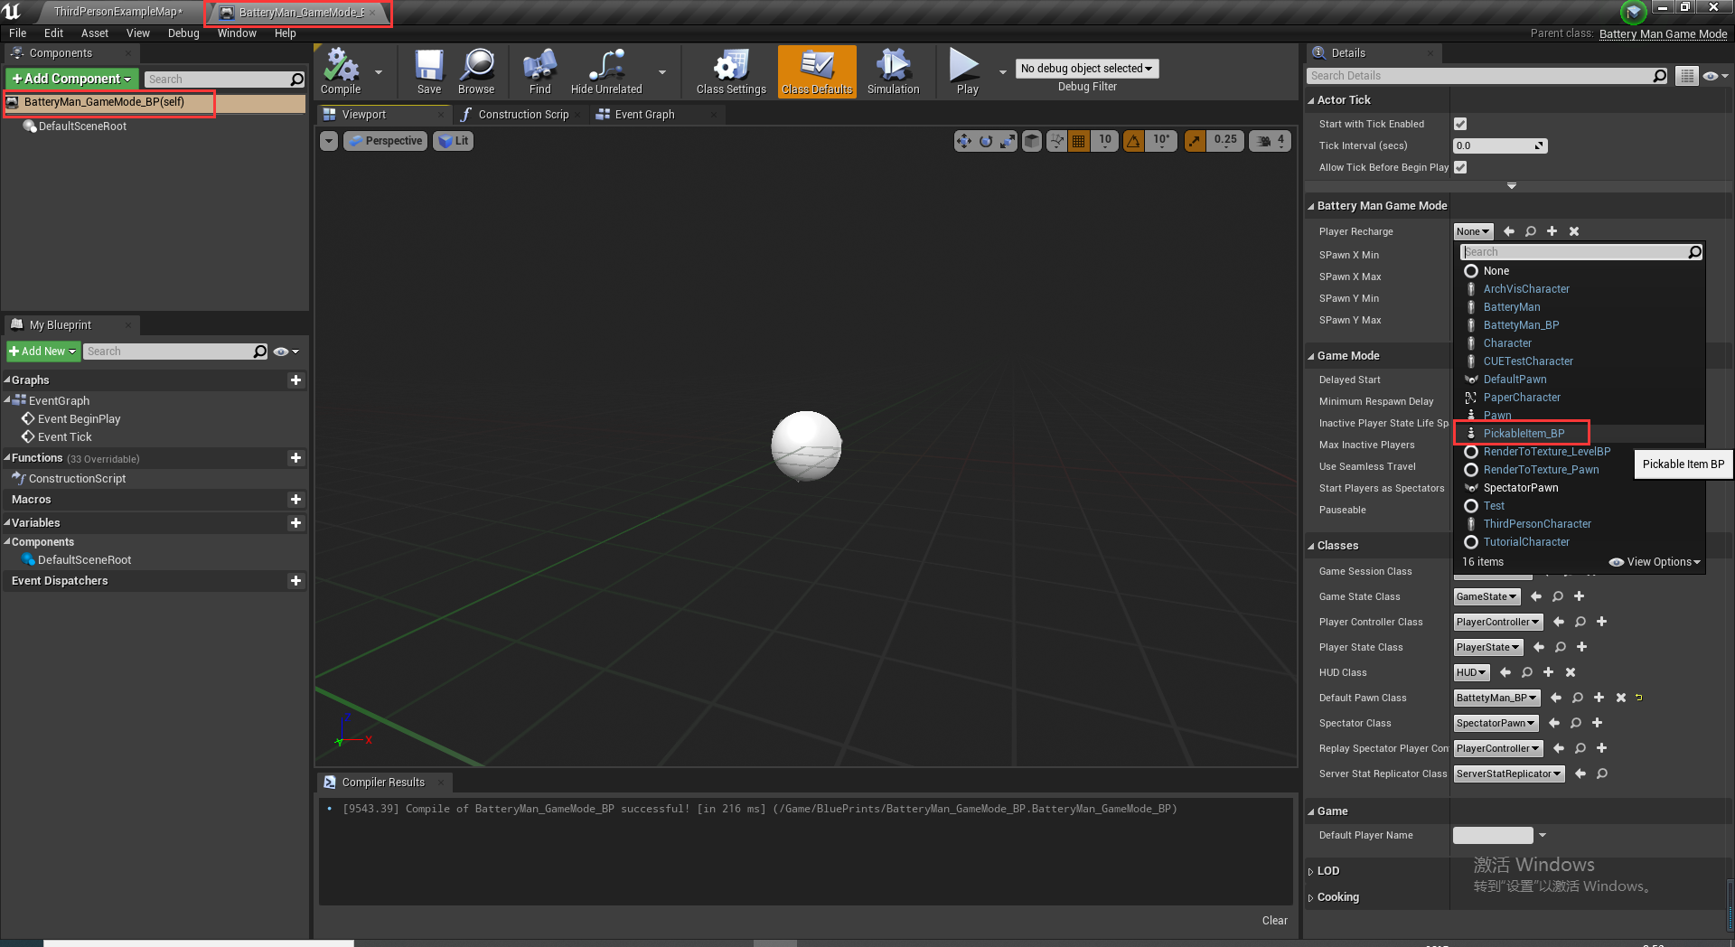Viewport: 1735px width, 947px height.
Task: Click Details panel property matrix grid icon
Action: (x=1686, y=76)
